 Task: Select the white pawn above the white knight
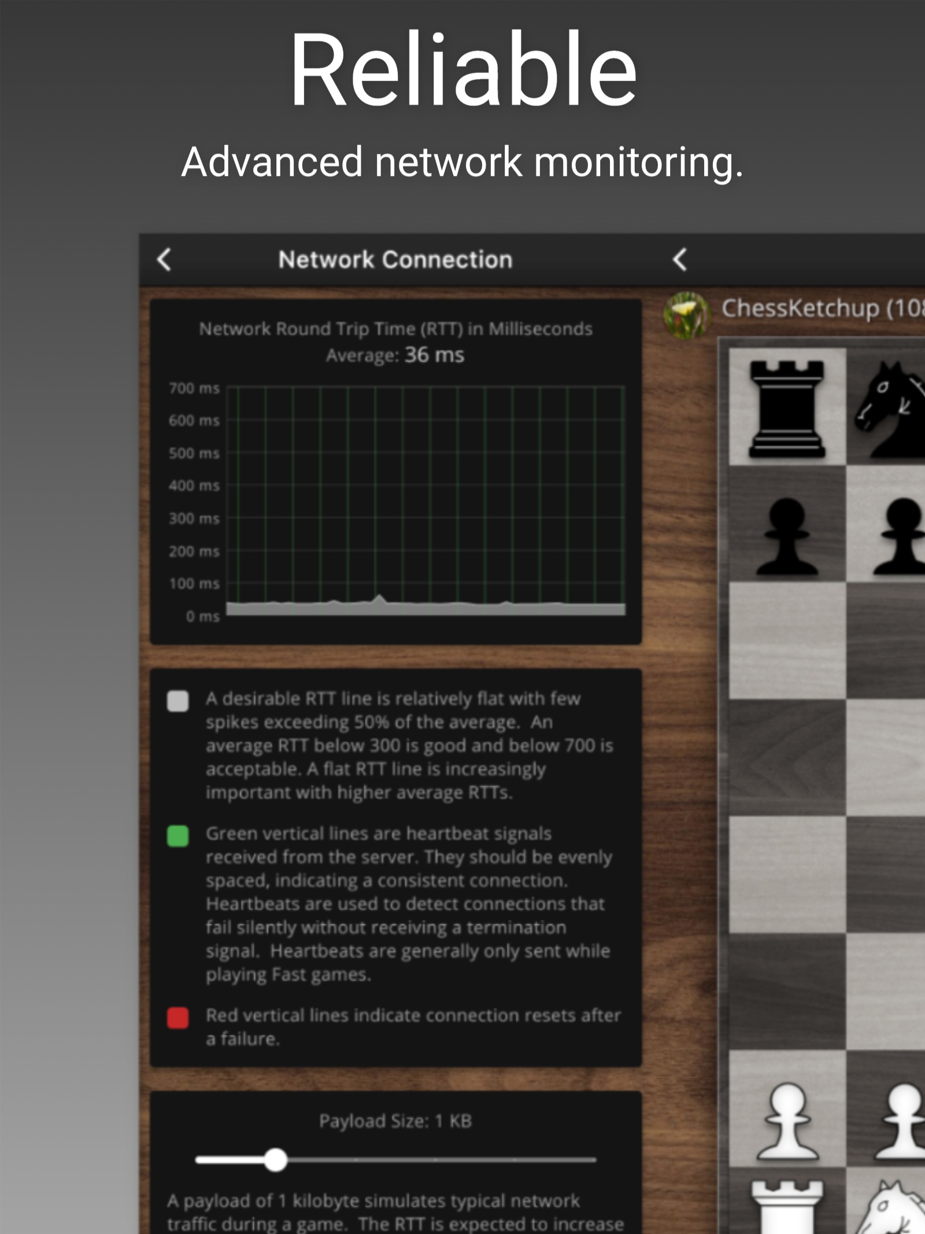900,1122
